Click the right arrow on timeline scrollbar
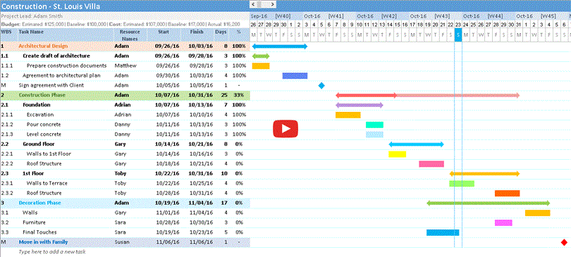 pyautogui.click(x=272, y=4)
